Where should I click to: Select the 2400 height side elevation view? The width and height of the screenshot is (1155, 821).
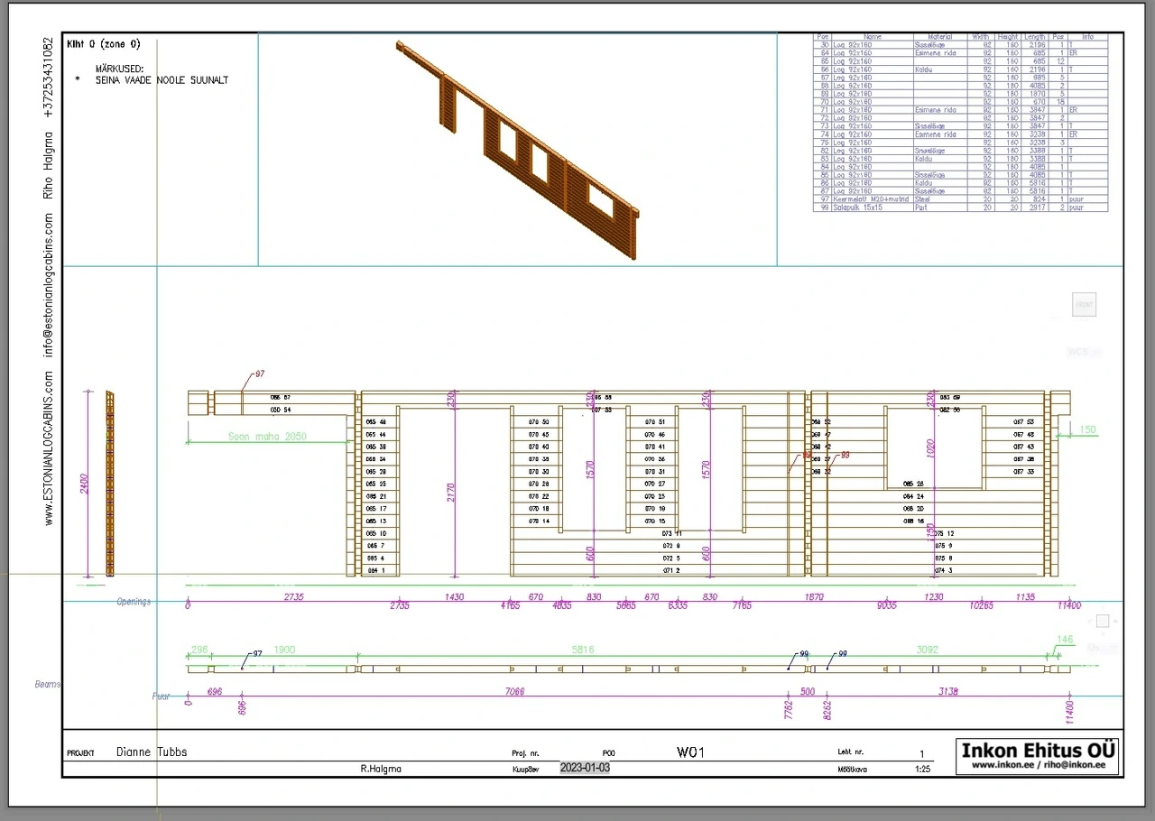pos(109,484)
